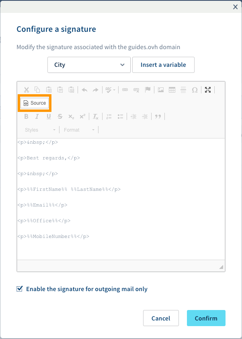Click the Anchor flag icon
Viewport: 242px width, 339px height.
(148, 90)
